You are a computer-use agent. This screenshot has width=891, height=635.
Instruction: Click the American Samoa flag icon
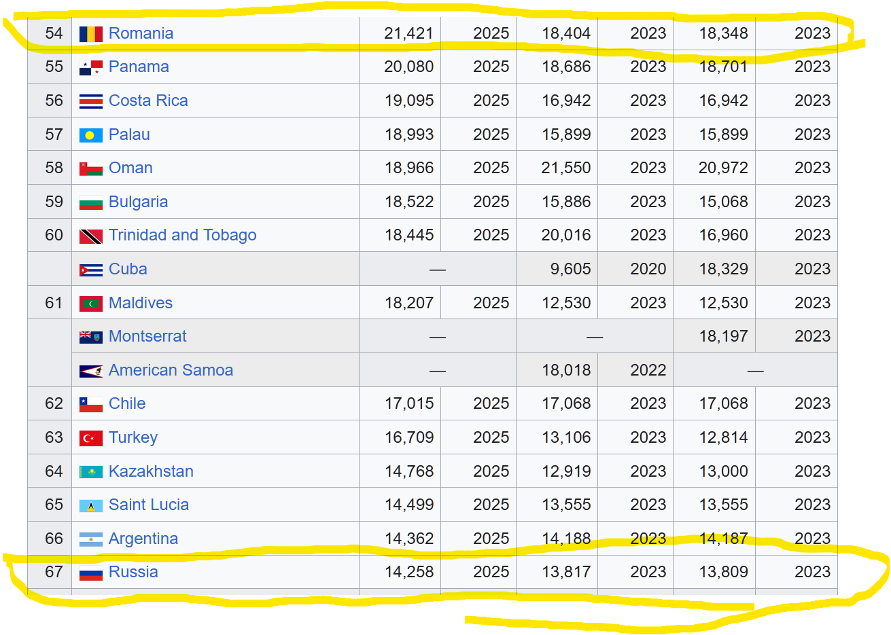pyautogui.click(x=91, y=371)
